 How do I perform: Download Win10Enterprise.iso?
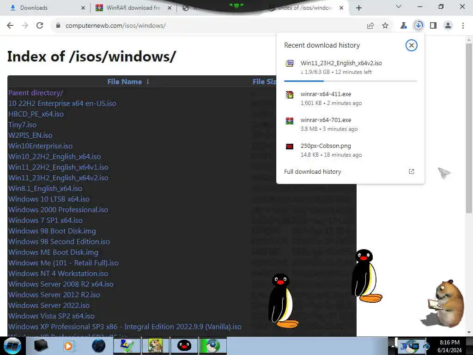41,146
